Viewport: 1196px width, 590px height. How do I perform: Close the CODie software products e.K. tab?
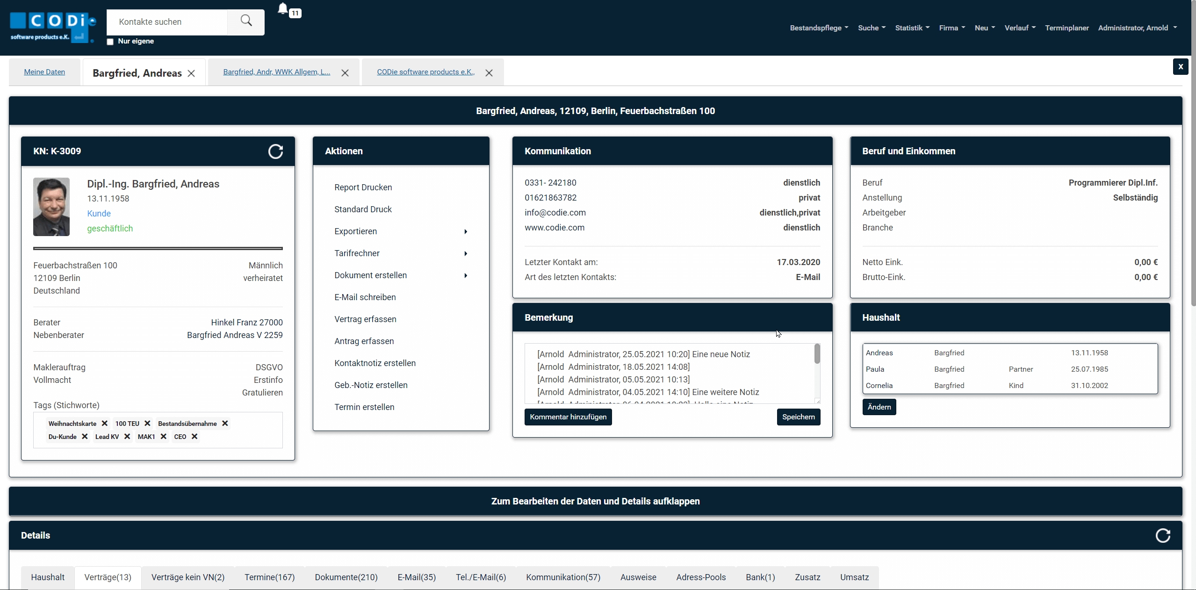coord(489,73)
